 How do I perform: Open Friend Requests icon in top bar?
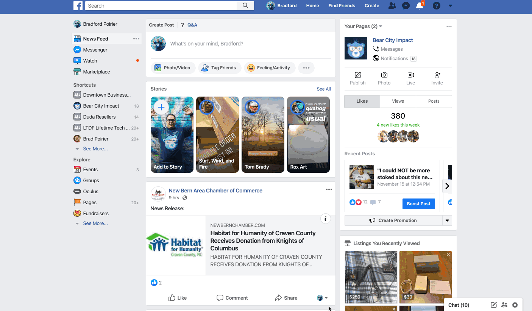[x=392, y=6]
